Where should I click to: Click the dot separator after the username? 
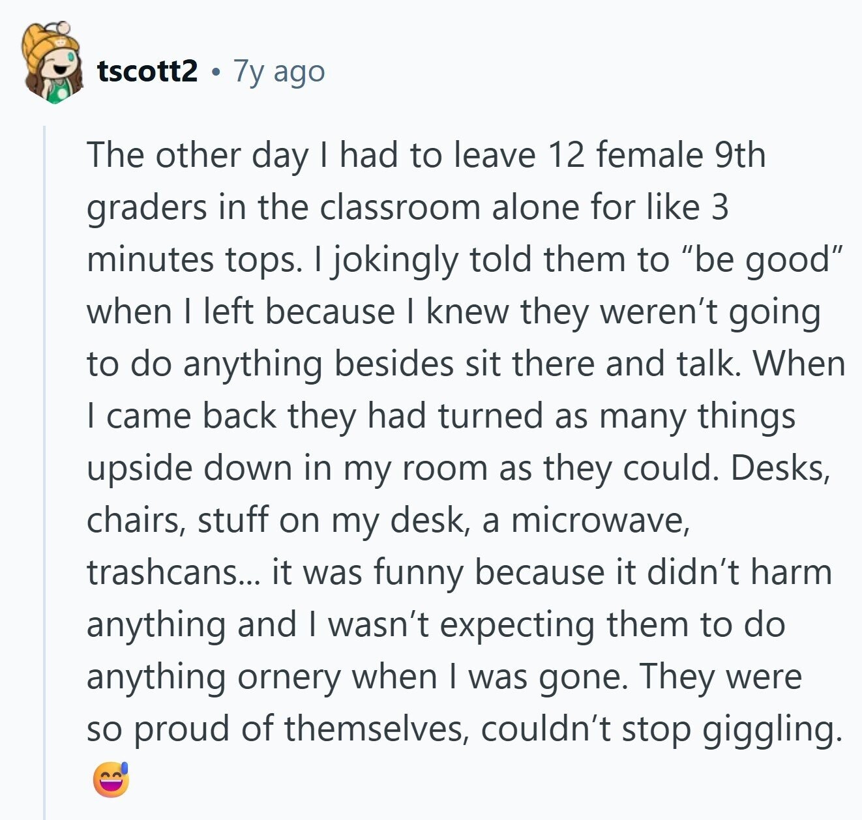click(x=215, y=71)
